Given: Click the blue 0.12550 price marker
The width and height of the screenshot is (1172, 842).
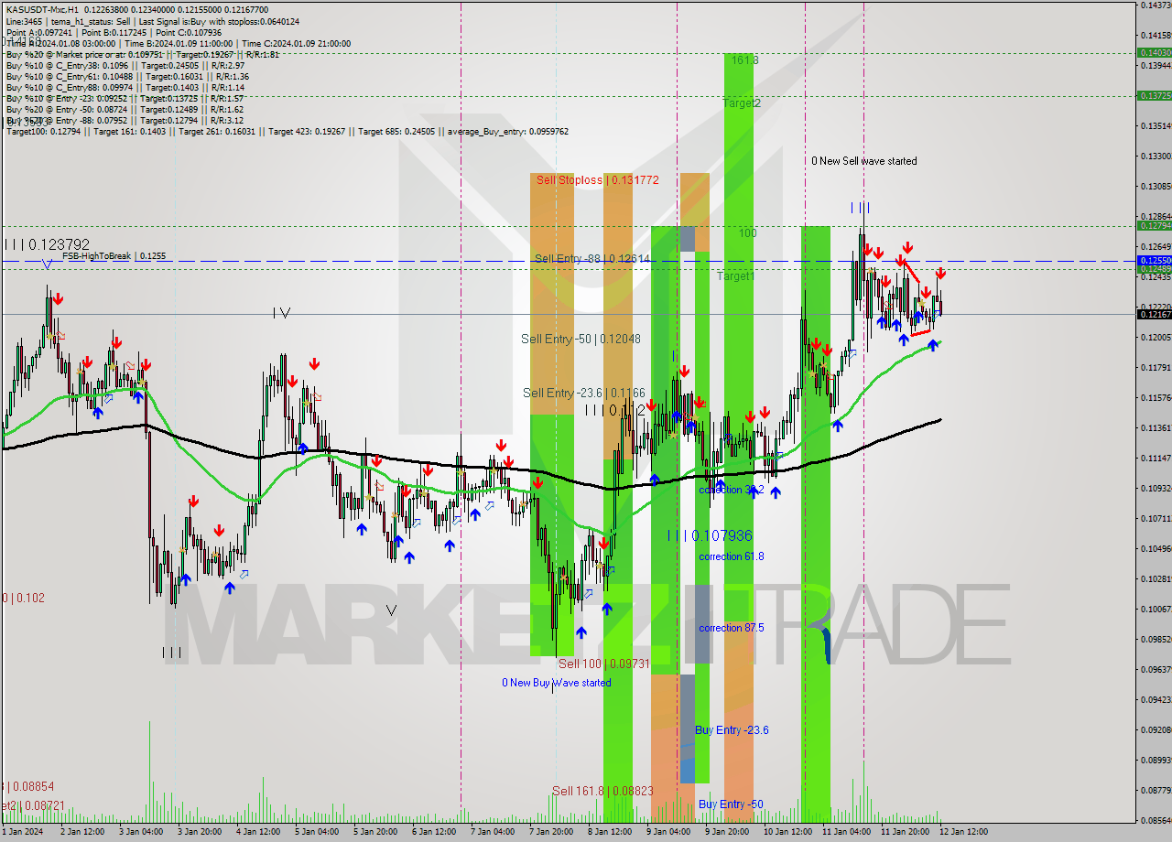Looking at the screenshot, I should 1153,261.
